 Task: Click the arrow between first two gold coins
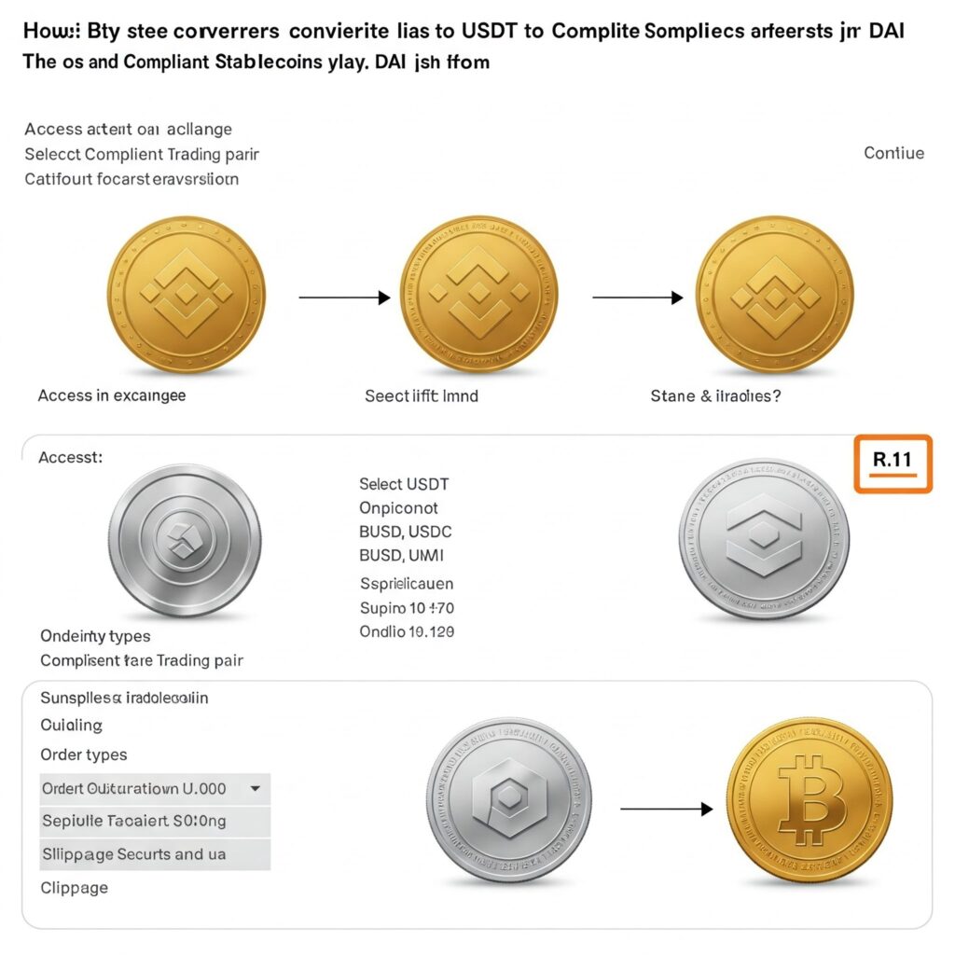pos(344,298)
